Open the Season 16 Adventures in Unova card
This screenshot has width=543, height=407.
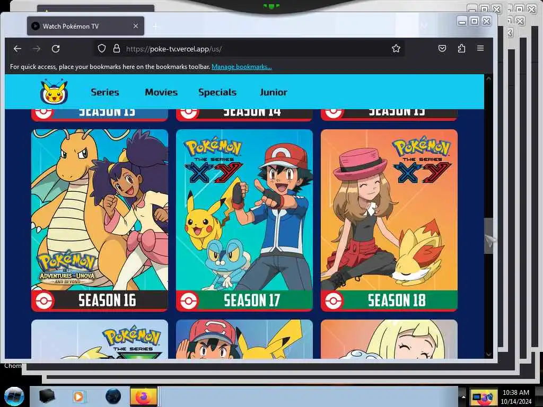[100, 220]
